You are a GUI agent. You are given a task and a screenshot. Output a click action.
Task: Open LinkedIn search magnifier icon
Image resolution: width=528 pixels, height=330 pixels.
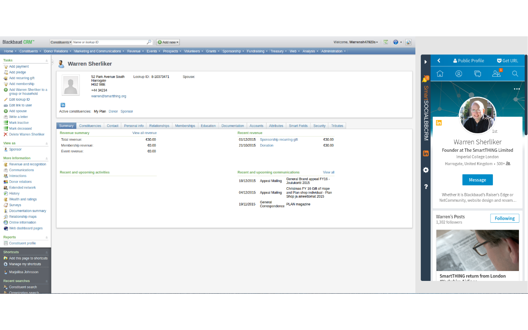tap(515, 74)
